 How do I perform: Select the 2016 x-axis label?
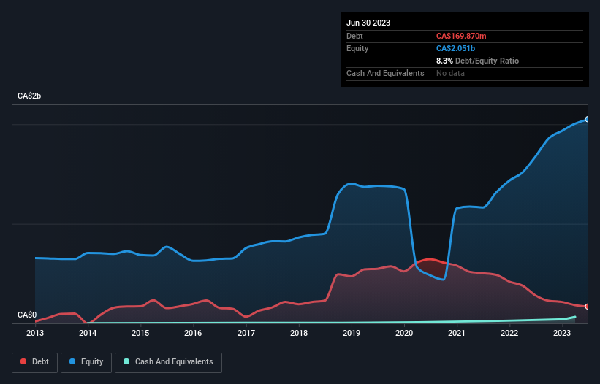pos(193,333)
